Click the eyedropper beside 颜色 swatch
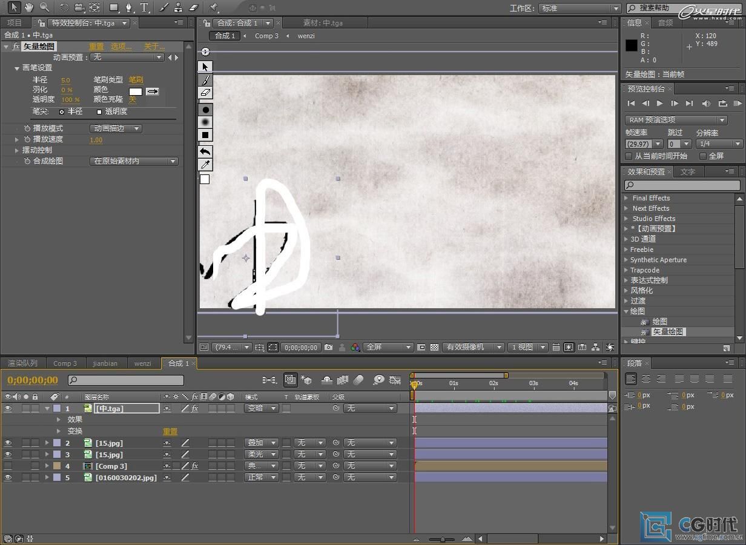The height and width of the screenshot is (545, 746). pos(153,91)
